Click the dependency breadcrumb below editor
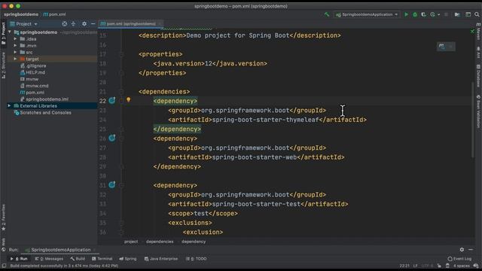 pos(194,242)
